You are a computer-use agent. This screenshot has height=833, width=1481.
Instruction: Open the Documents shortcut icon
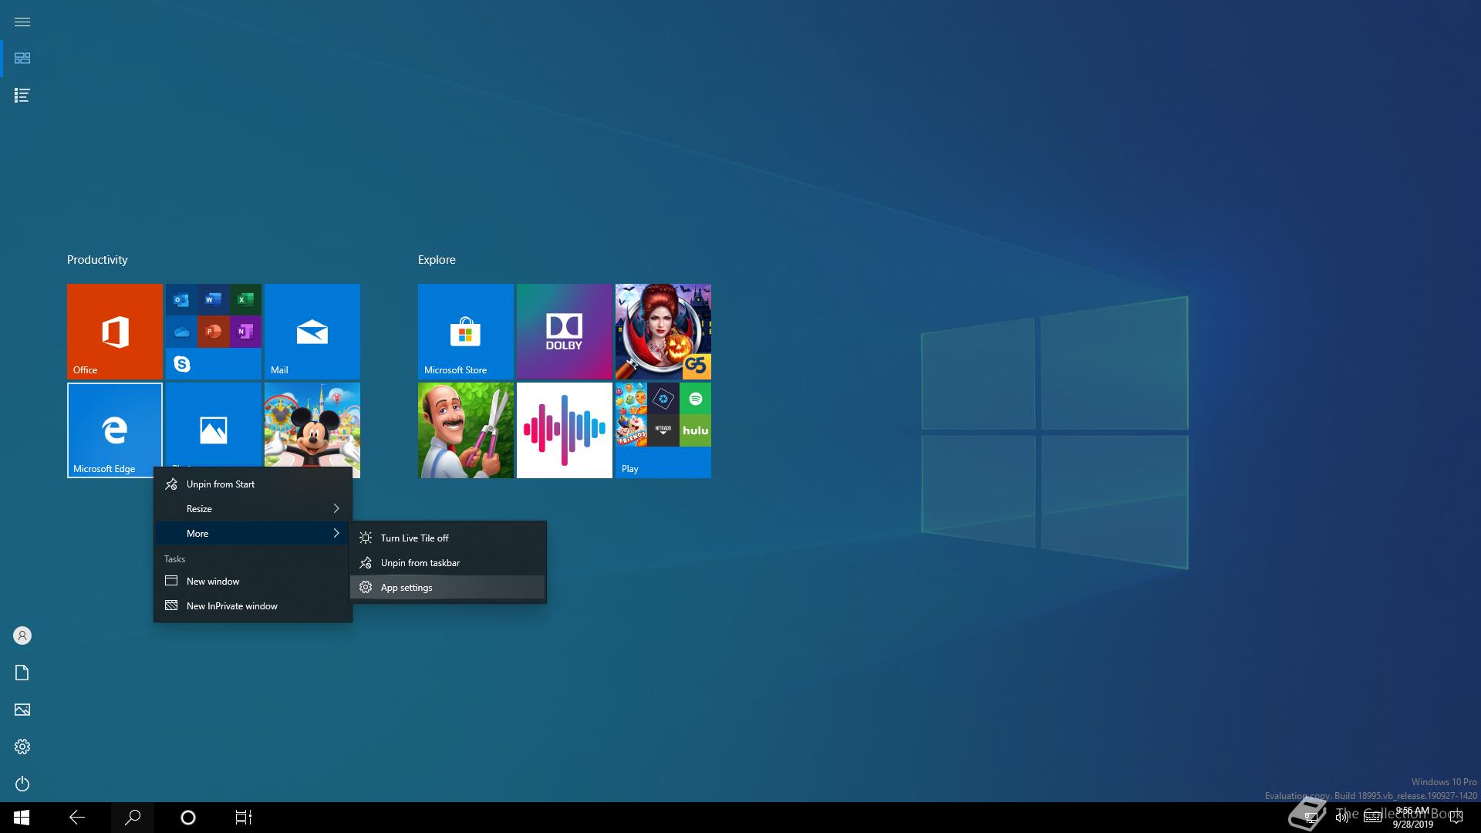pyautogui.click(x=22, y=673)
